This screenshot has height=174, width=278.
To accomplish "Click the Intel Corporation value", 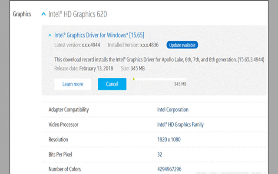I will click(x=173, y=110).
